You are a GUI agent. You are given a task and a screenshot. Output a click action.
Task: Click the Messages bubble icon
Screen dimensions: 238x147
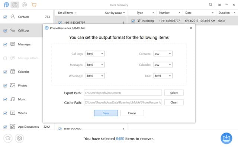[x=13, y=44]
